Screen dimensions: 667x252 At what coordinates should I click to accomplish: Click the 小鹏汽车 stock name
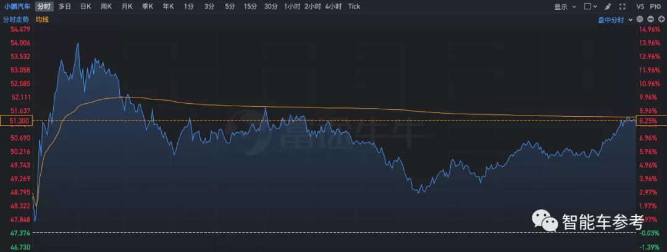(x=17, y=6)
